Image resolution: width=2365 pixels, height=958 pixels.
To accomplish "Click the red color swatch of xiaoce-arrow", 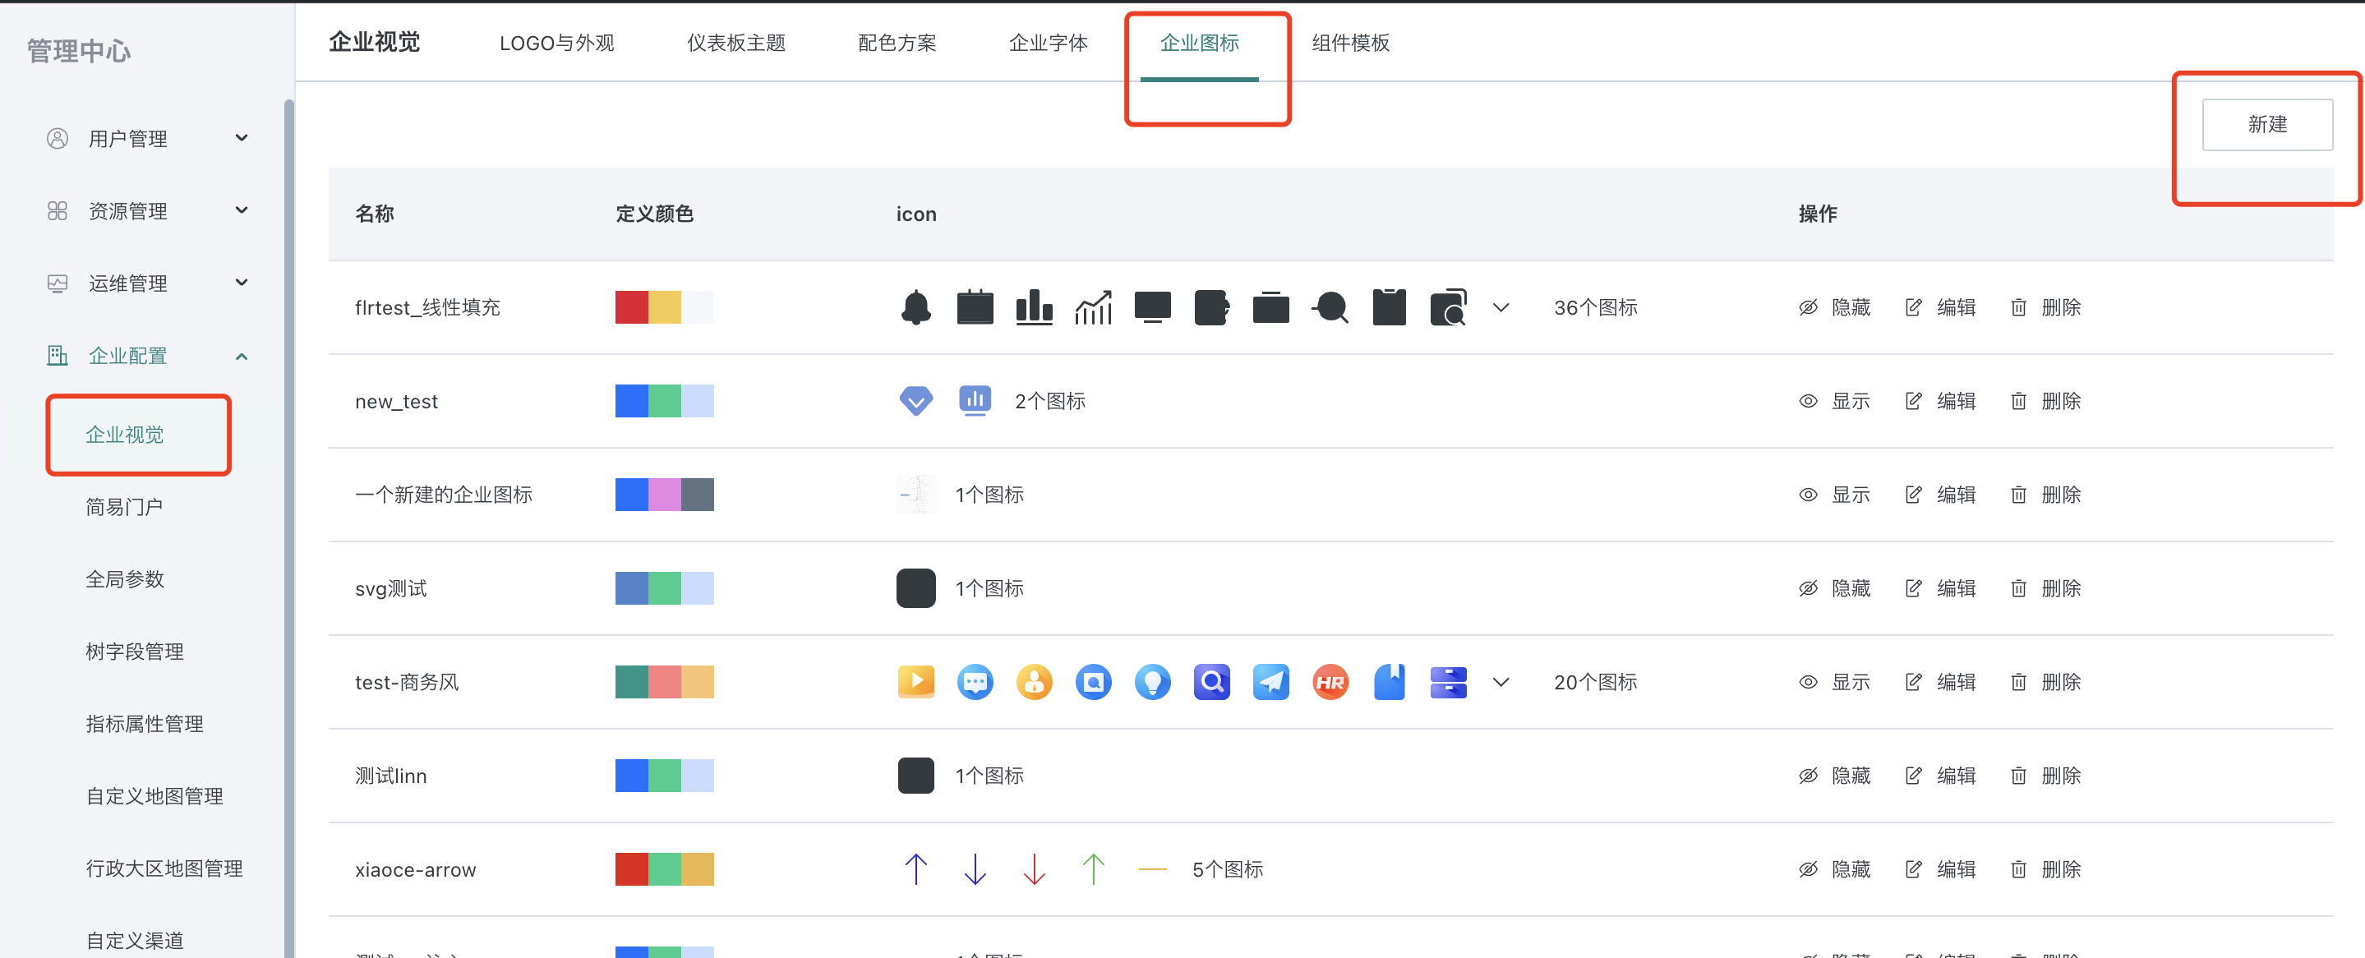I will 631,869.
